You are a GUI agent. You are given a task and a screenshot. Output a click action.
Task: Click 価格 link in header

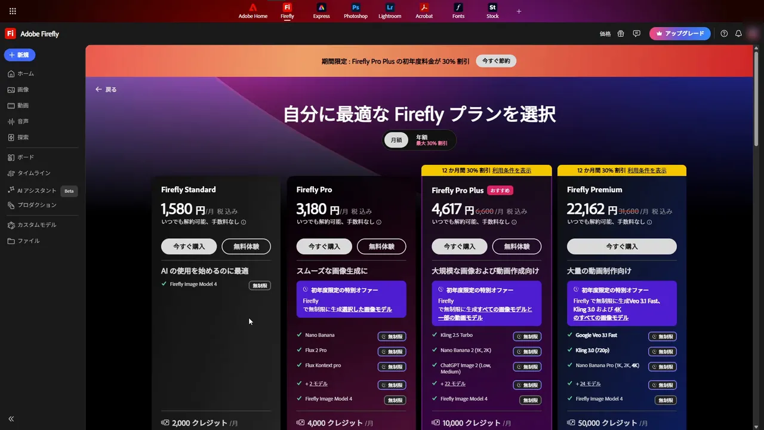coord(605,34)
